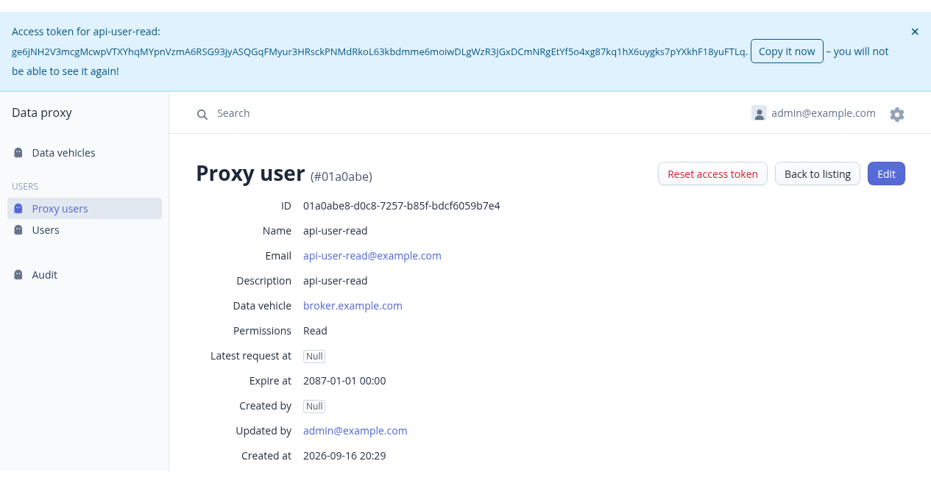Copy the access token now

point(787,51)
